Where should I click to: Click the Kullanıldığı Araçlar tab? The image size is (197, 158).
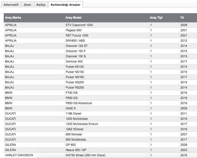(66, 5)
